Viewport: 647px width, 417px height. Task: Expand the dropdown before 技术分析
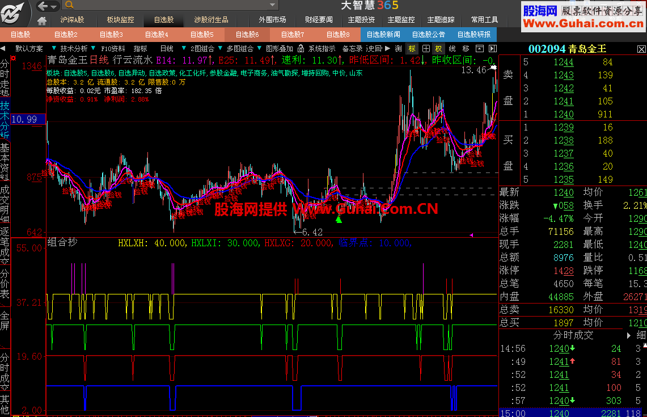tap(54, 48)
